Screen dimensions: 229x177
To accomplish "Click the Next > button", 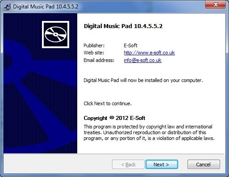I will (162, 165).
